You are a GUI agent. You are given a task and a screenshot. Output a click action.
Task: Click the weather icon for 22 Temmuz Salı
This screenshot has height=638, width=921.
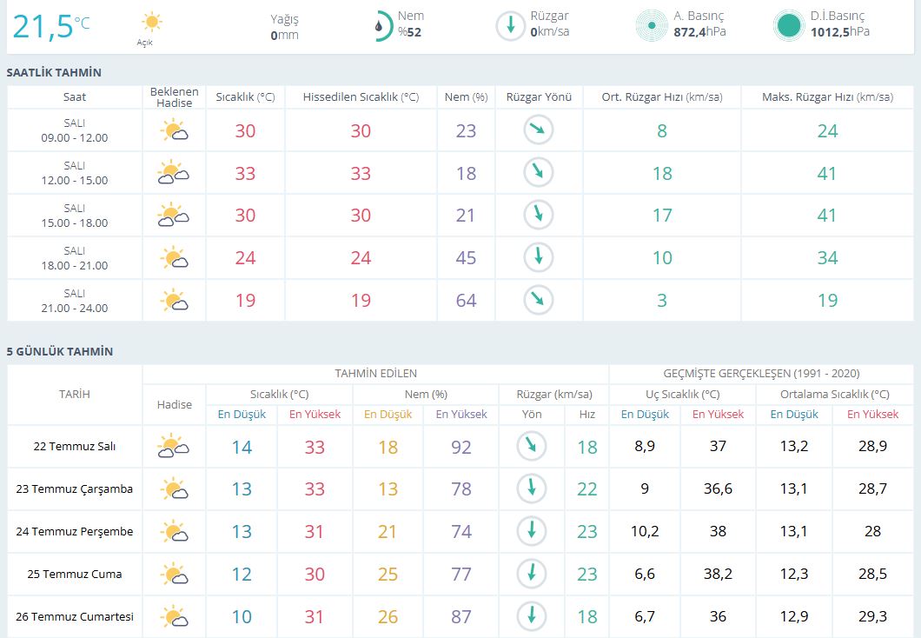click(x=174, y=447)
